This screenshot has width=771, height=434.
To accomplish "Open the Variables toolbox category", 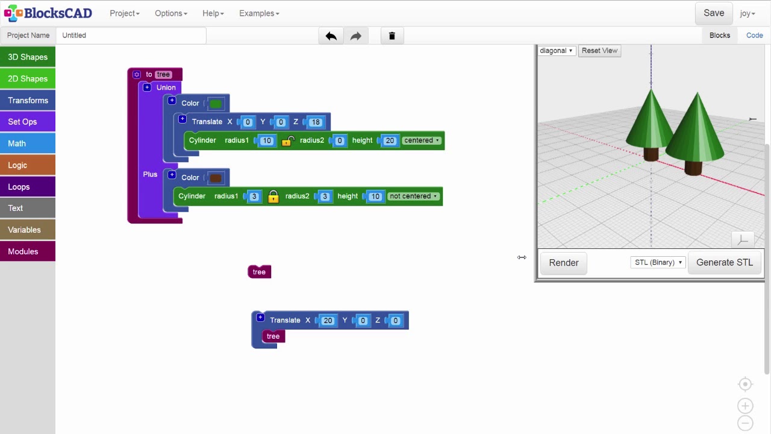I will click(x=28, y=230).
